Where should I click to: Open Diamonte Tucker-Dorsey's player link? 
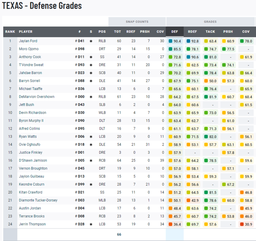[x=38, y=200]
